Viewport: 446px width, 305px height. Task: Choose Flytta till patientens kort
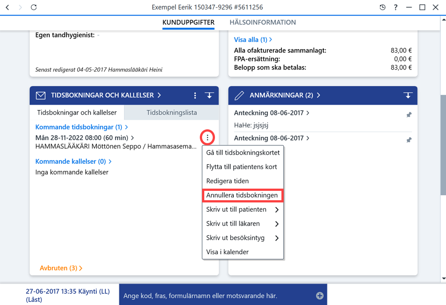click(x=243, y=167)
